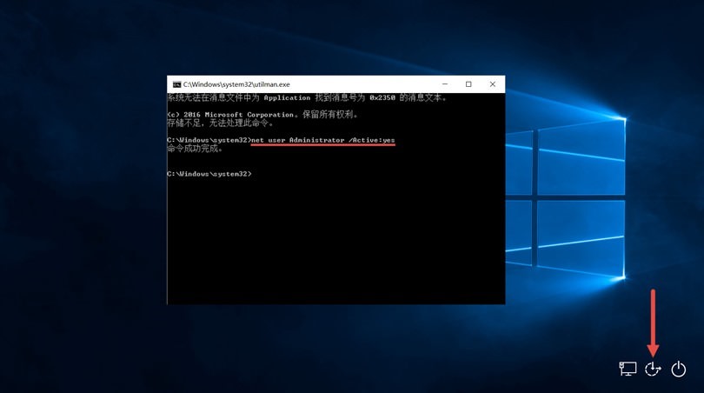Maximize the utilman.exe command window

tap(468, 84)
